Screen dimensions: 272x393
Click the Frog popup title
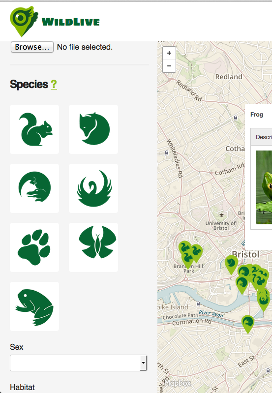[257, 115]
